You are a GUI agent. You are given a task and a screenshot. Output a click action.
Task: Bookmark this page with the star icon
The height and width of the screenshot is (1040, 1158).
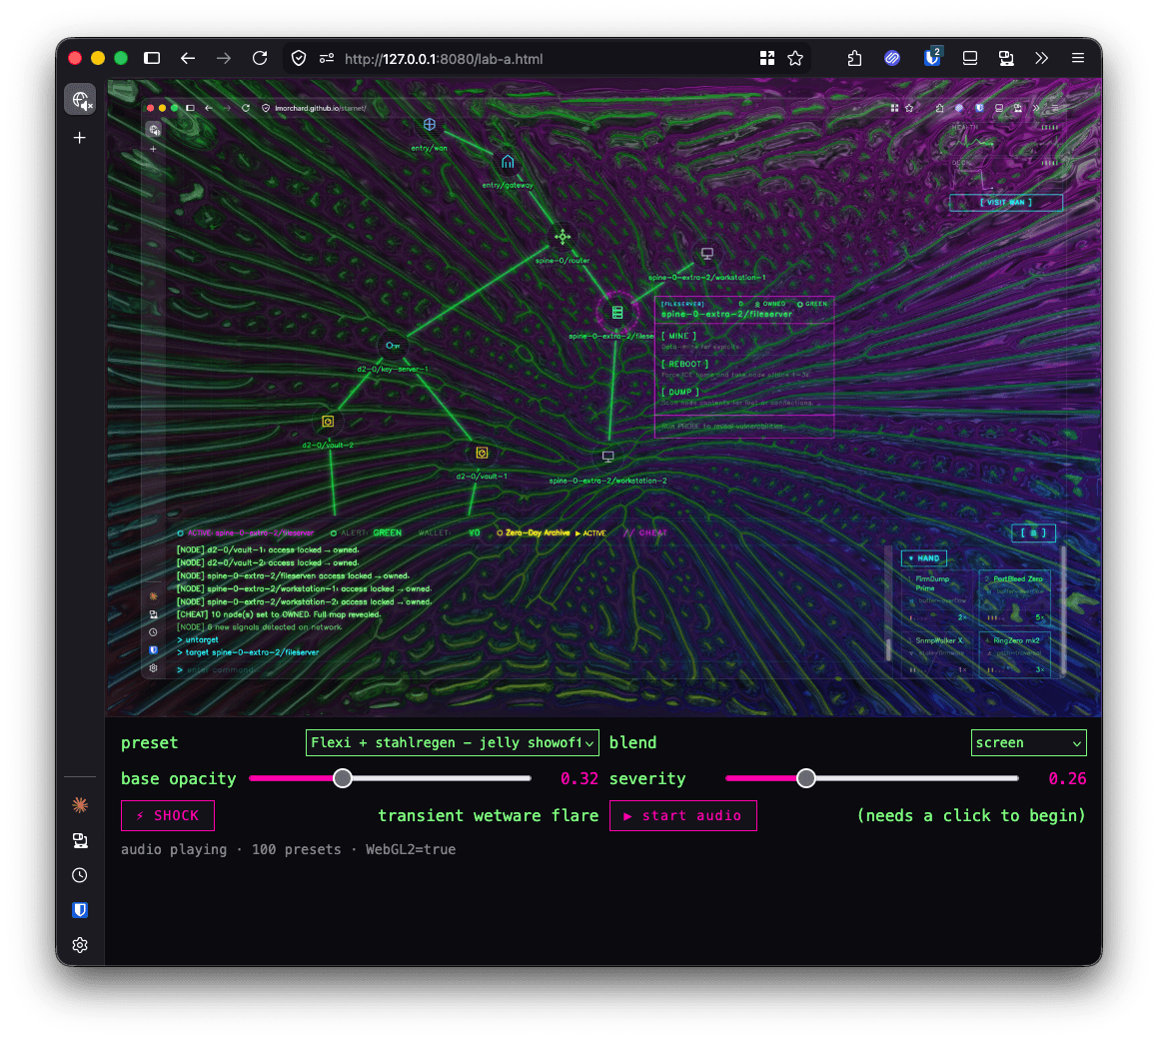[x=795, y=58]
